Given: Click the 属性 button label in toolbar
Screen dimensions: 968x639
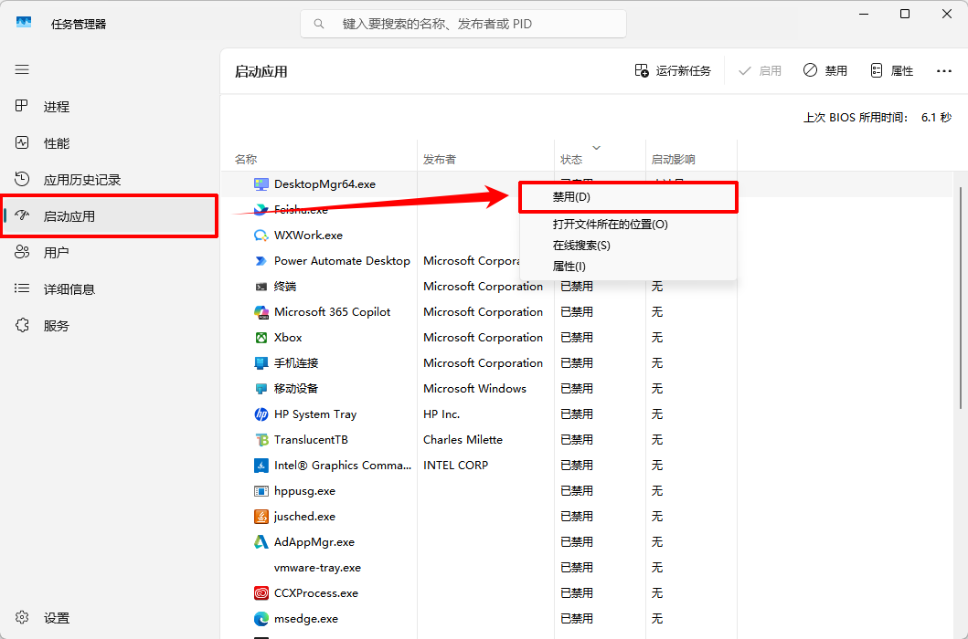Looking at the screenshot, I should click(x=902, y=71).
